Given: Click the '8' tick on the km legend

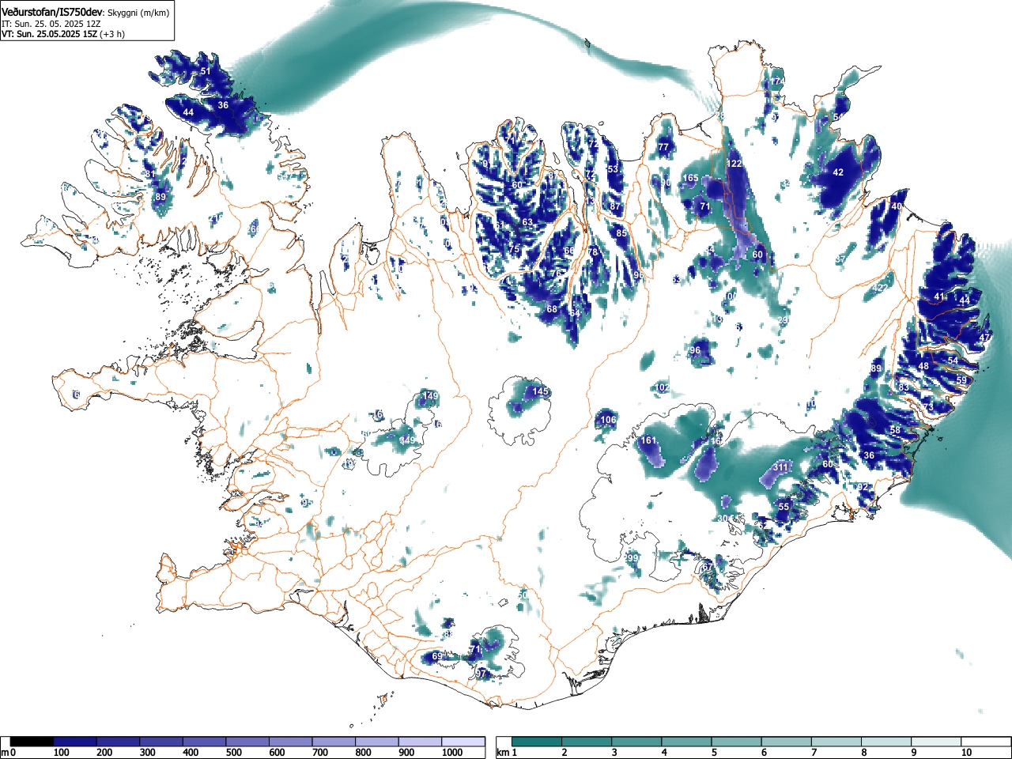Looking at the screenshot, I should tap(864, 753).
